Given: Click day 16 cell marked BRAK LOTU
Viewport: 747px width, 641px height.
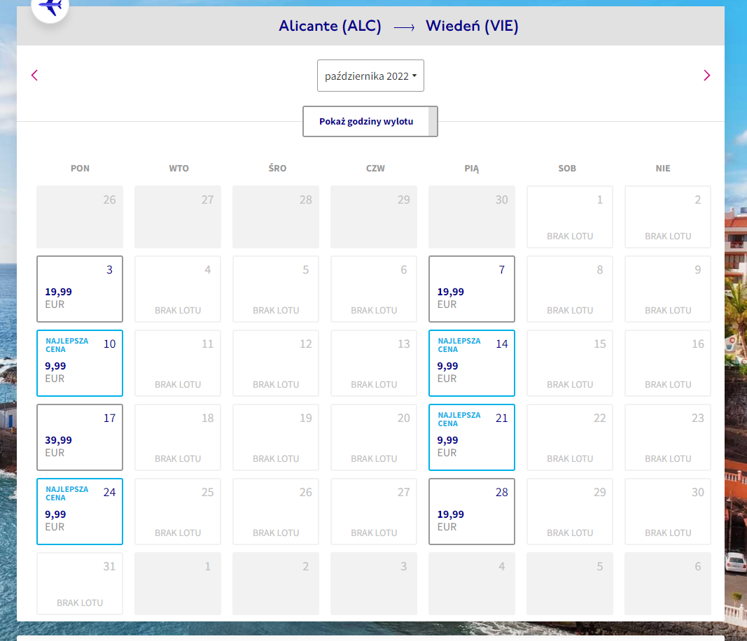Looking at the screenshot, I should click(668, 363).
